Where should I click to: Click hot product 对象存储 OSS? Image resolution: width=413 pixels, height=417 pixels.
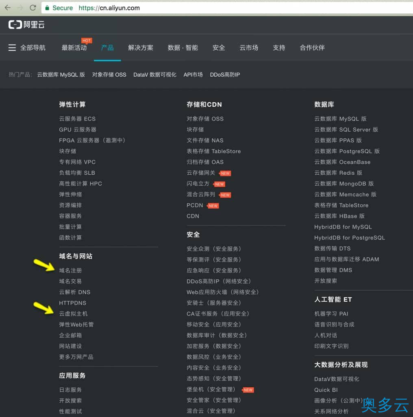tap(109, 75)
